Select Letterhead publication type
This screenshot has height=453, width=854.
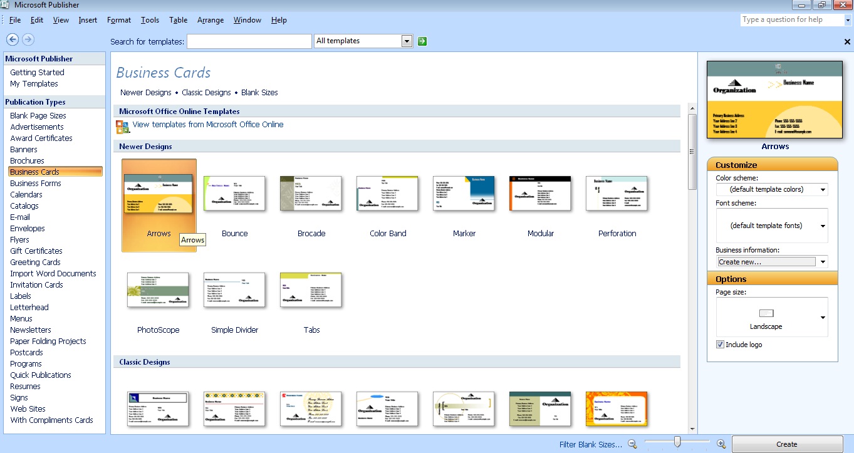[x=29, y=308]
